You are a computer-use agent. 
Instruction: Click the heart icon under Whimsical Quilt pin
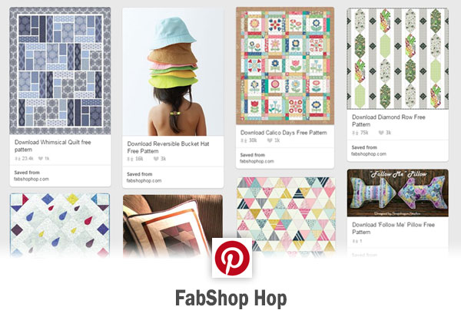point(41,159)
